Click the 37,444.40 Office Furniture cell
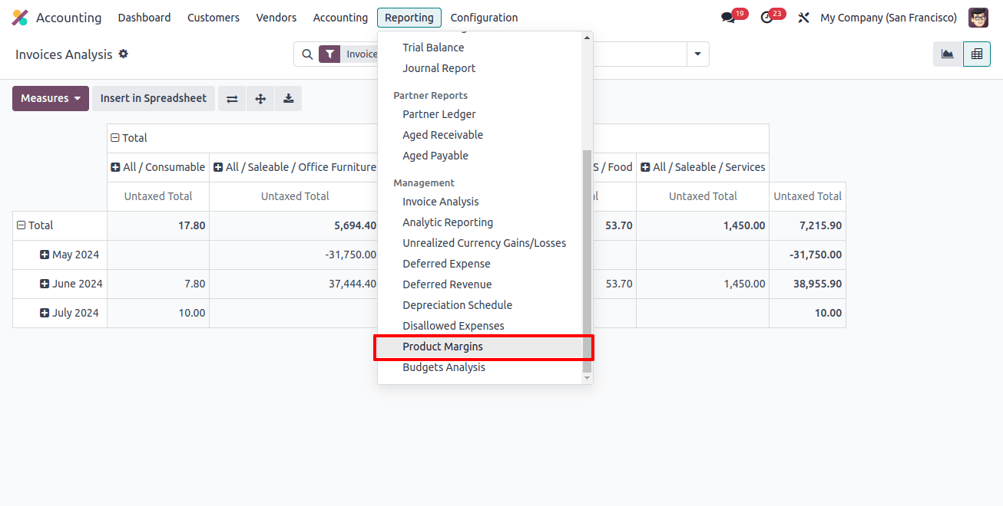Viewport: 1003px width, 506px height. (293, 284)
